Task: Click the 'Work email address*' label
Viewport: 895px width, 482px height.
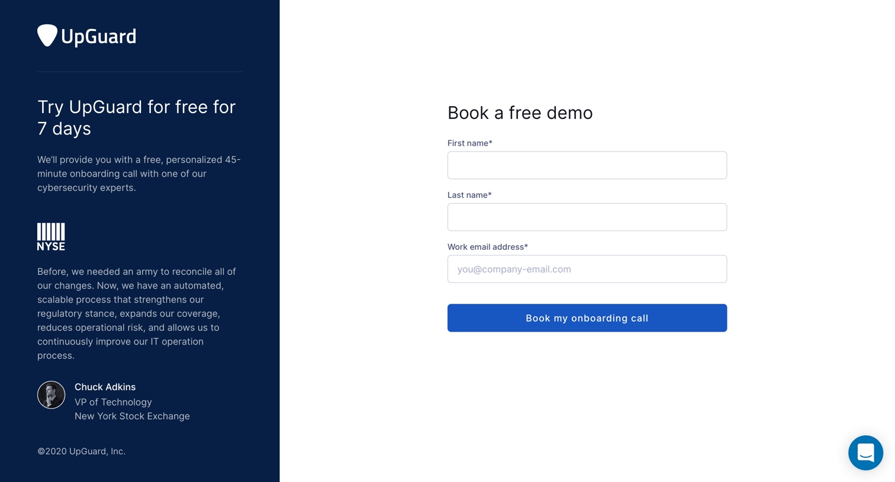Action: (x=488, y=247)
